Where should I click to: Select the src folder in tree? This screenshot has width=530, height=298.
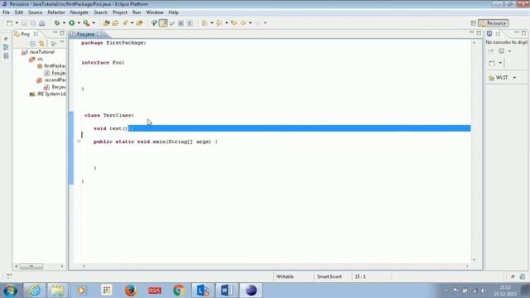(36, 59)
